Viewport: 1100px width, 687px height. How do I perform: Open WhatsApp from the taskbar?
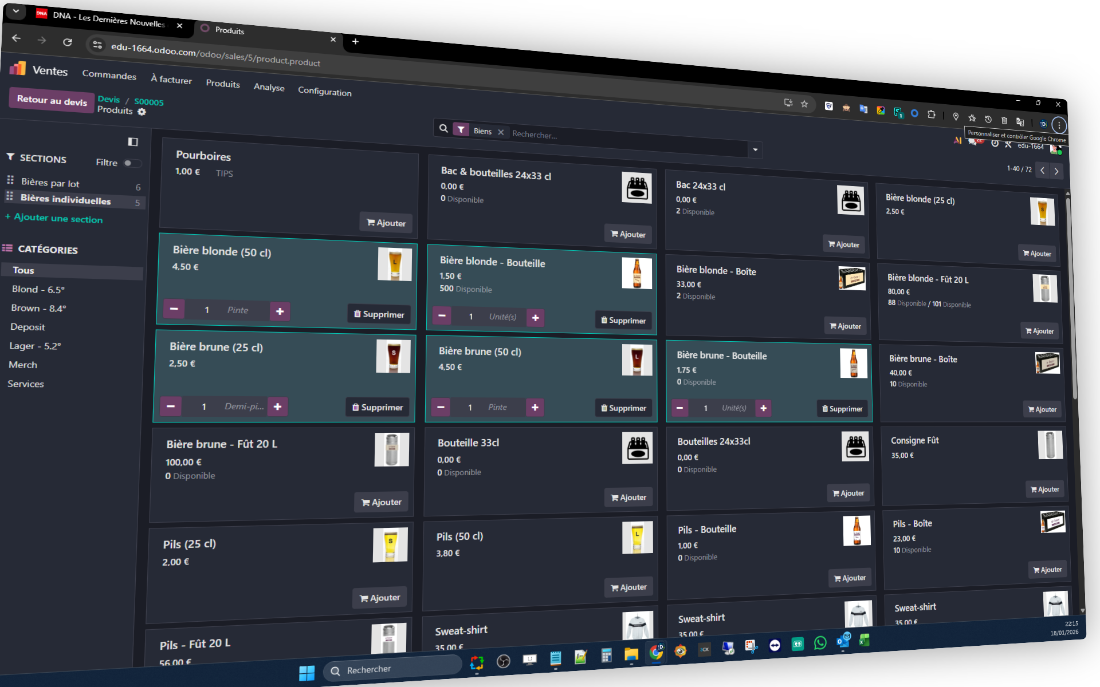click(x=820, y=643)
